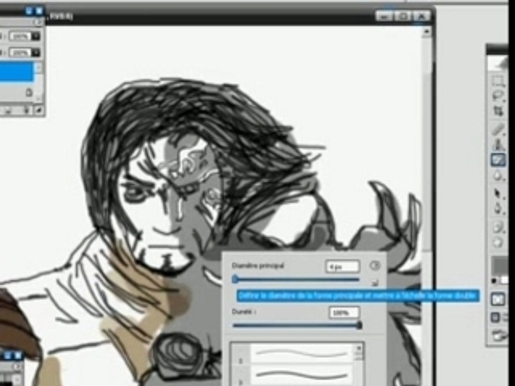Viewport: 515px width, 386px height.
Task: Switch the screen mode button
Action: click(x=496, y=317)
